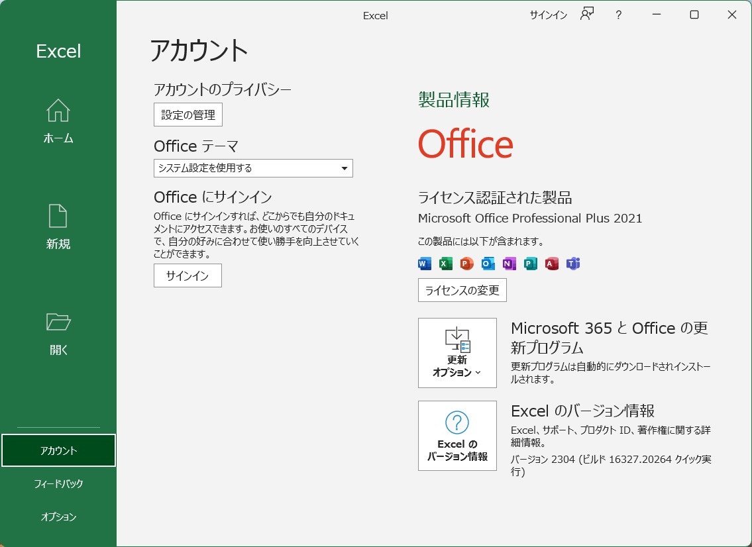Open フィードバック in the sidebar

[58, 483]
